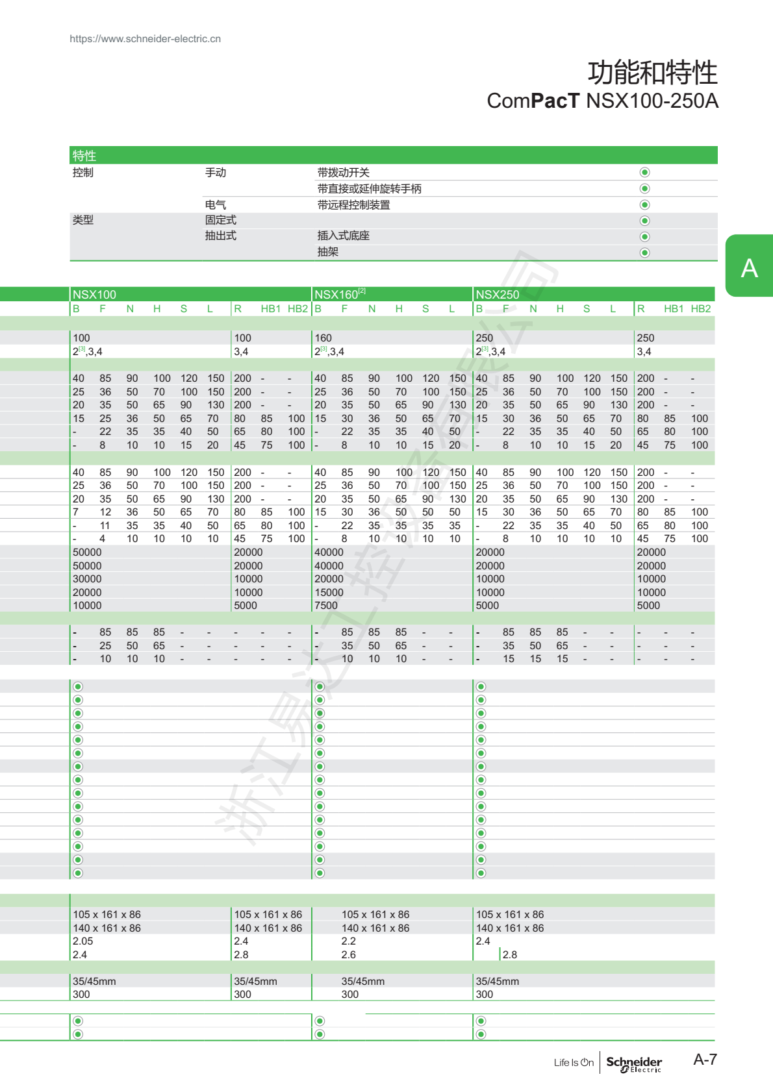The height and width of the screenshot is (1092, 773).
Task: Click the green dot beside 带拨动开关
Action: click(x=644, y=172)
